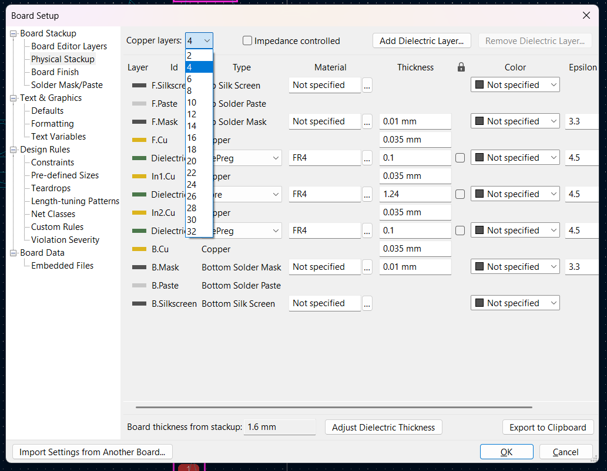The height and width of the screenshot is (471, 607).
Task: Tick the lock checkbox beside In1.Cu dielectric
Action: point(460,158)
